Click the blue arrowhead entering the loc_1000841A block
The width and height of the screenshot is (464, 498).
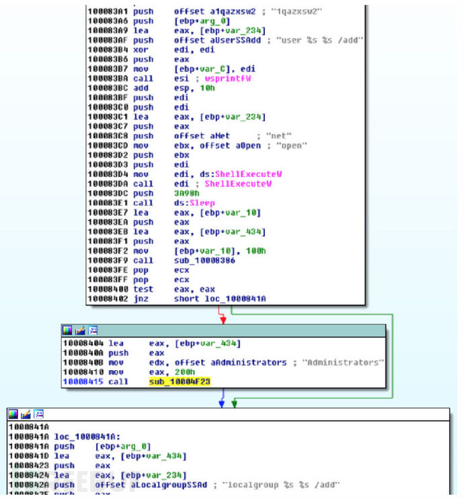(x=222, y=404)
